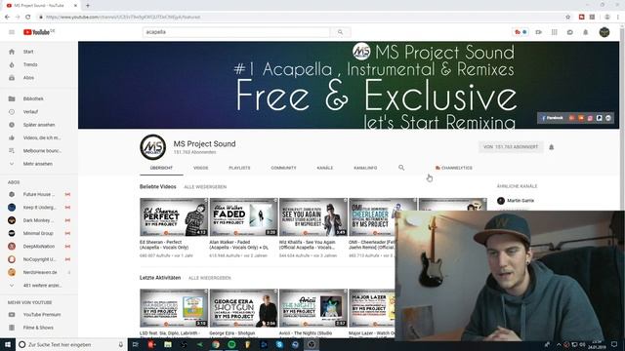Switch to the Community channel tab
625x351 pixels.
pyautogui.click(x=283, y=168)
